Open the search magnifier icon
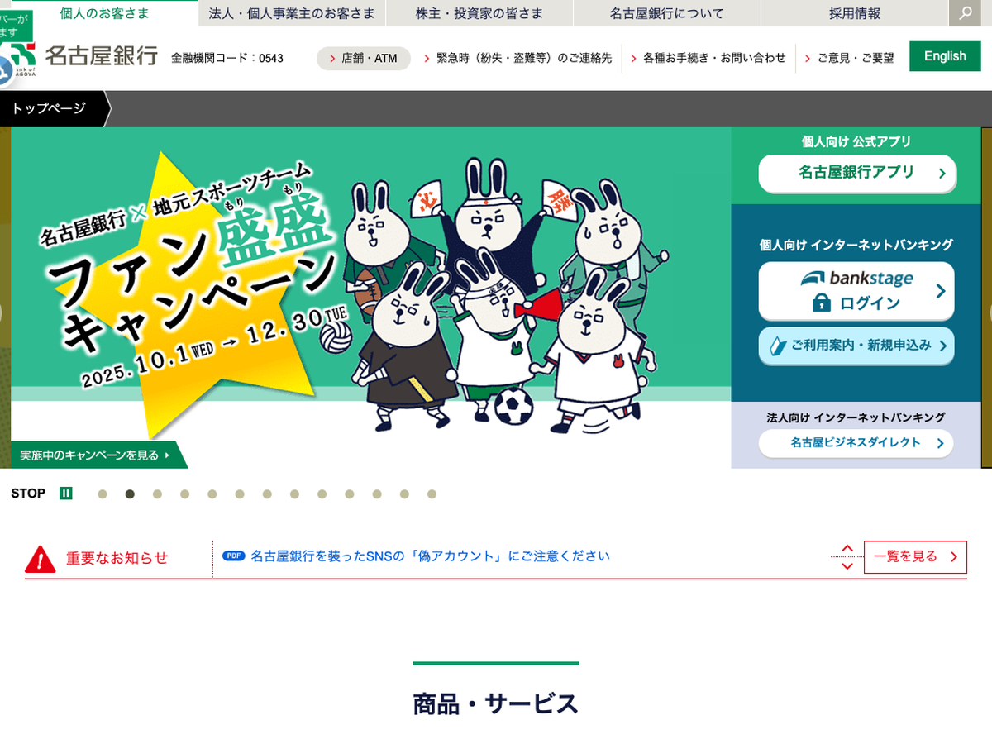Image resolution: width=992 pixels, height=744 pixels. point(966,13)
